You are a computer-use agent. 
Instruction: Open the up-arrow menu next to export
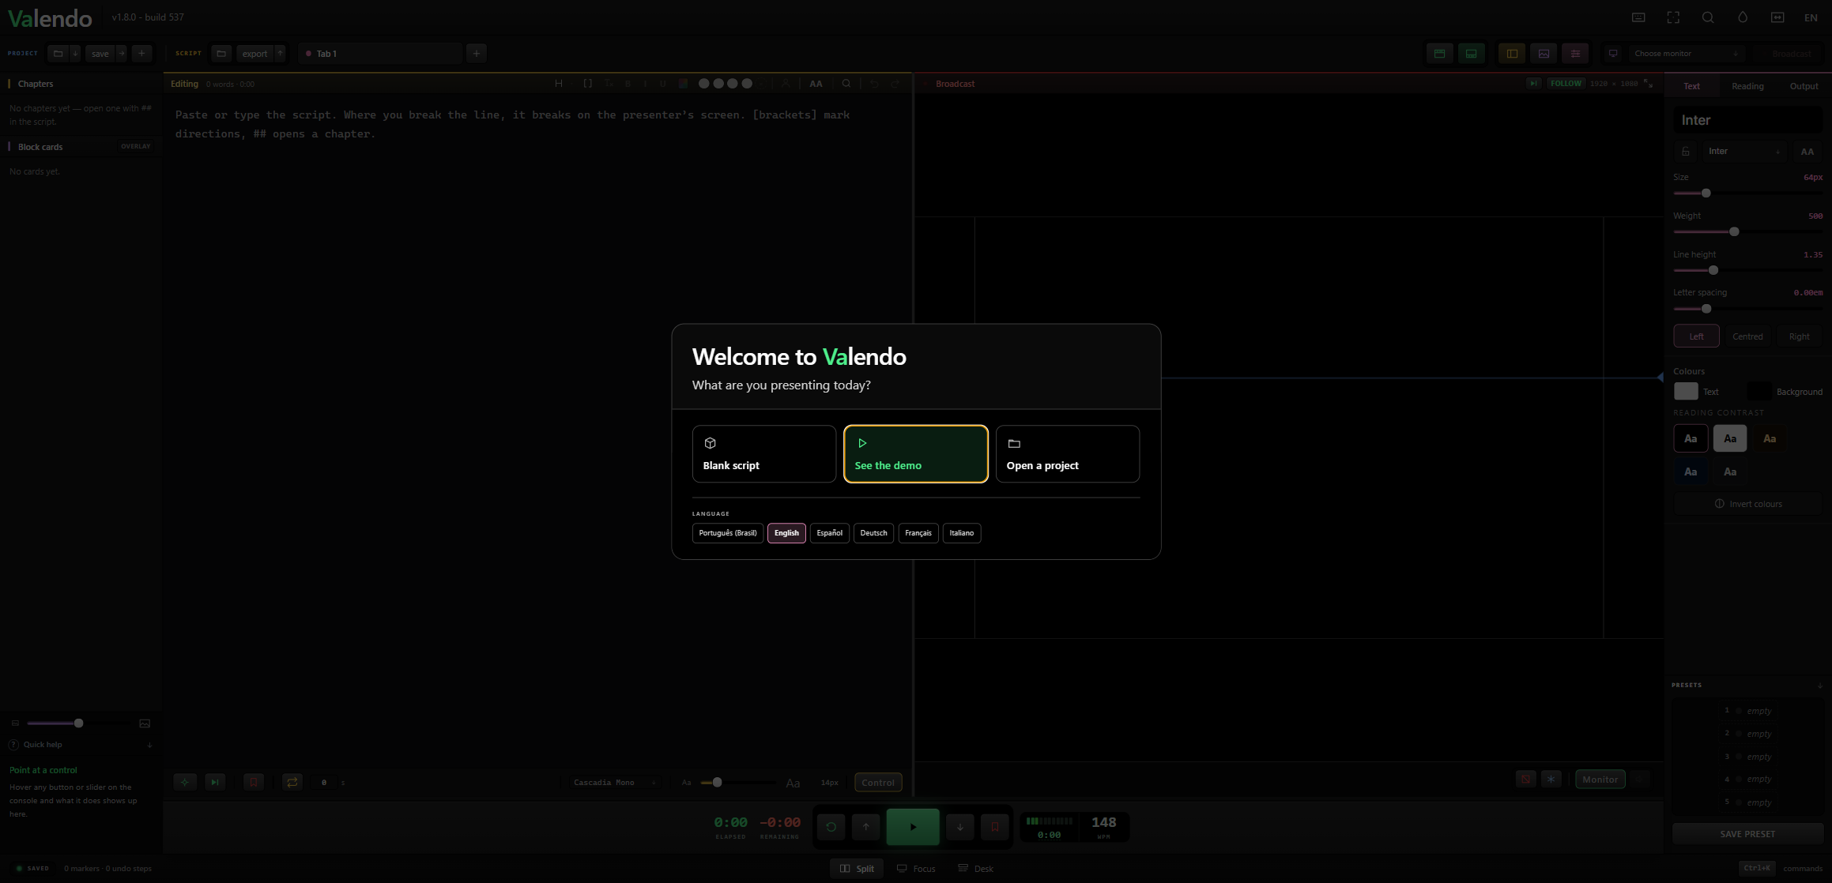pyautogui.click(x=280, y=54)
